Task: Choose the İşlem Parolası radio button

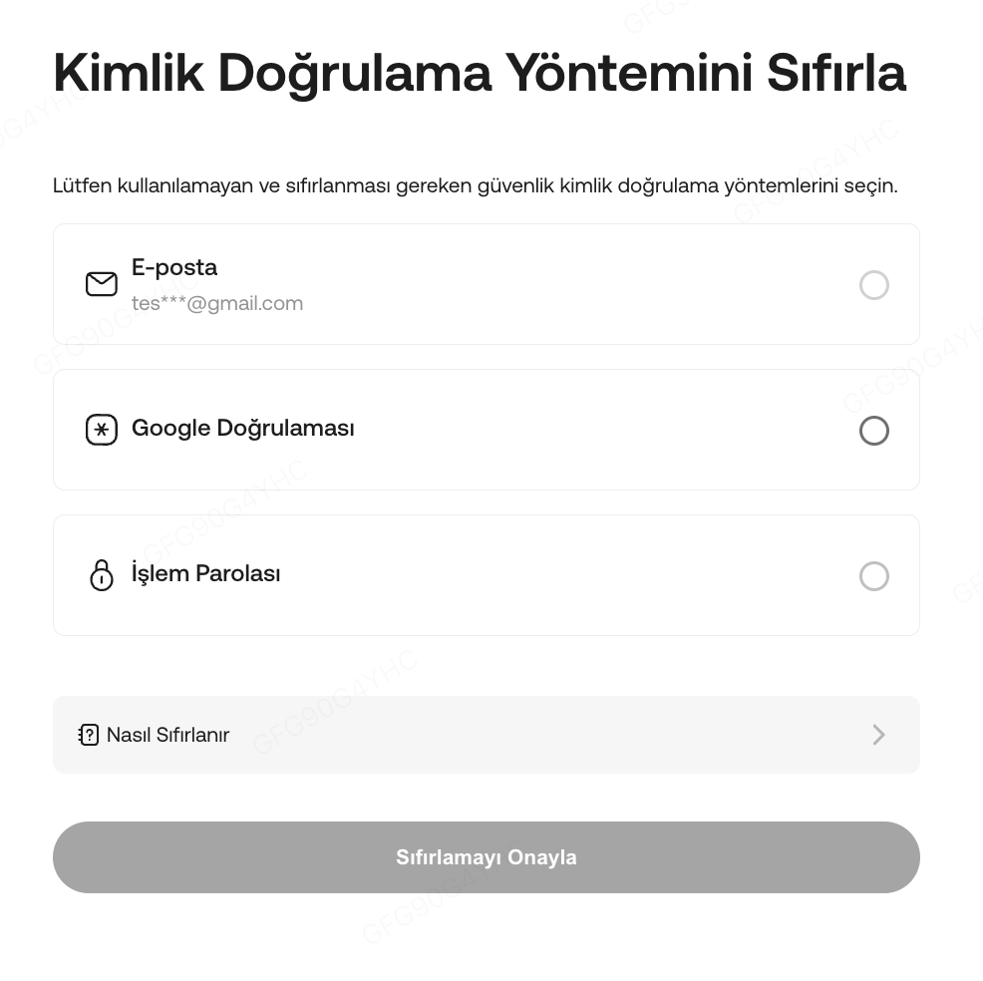Action: coord(873,576)
